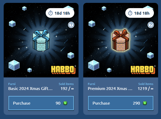
Task: Open help icon on Basic gift card
Action: [71, 25]
